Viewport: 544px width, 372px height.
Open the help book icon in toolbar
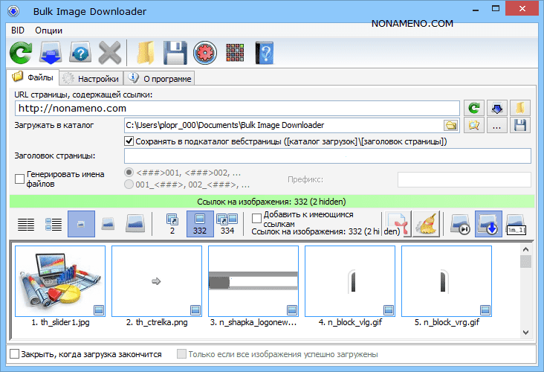click(265, 54)
